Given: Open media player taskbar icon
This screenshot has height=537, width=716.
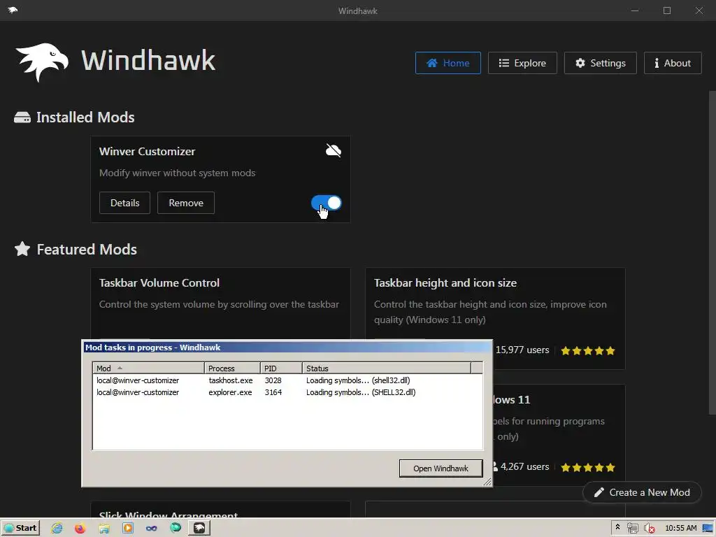Looking at the screenshot, I should [x=128, y=529].
